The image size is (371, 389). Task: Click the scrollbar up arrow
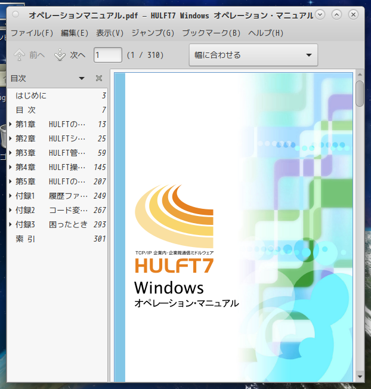click(x=360, y=74)
